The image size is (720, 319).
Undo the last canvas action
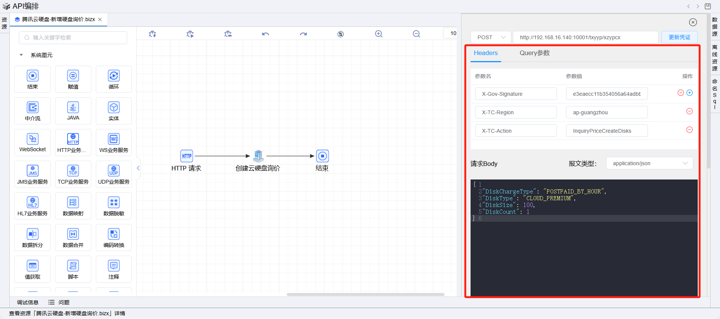[266, 34]
